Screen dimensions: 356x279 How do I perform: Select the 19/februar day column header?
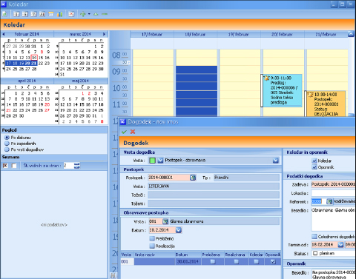click(239, 34)
